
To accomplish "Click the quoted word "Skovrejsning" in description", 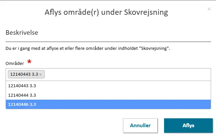I will coord(154,49).
